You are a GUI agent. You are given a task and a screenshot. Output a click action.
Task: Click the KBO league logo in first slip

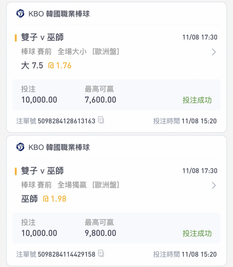coord(20,13)
